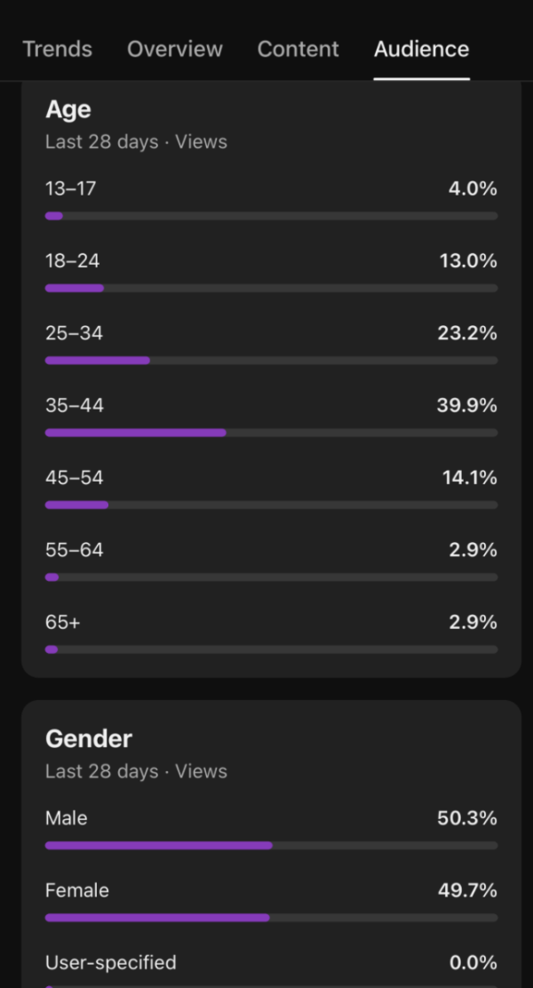The height and width of the screenshot is (988, 533).
Task: Click the Male gender progress bar
Action: coord(271,846)
